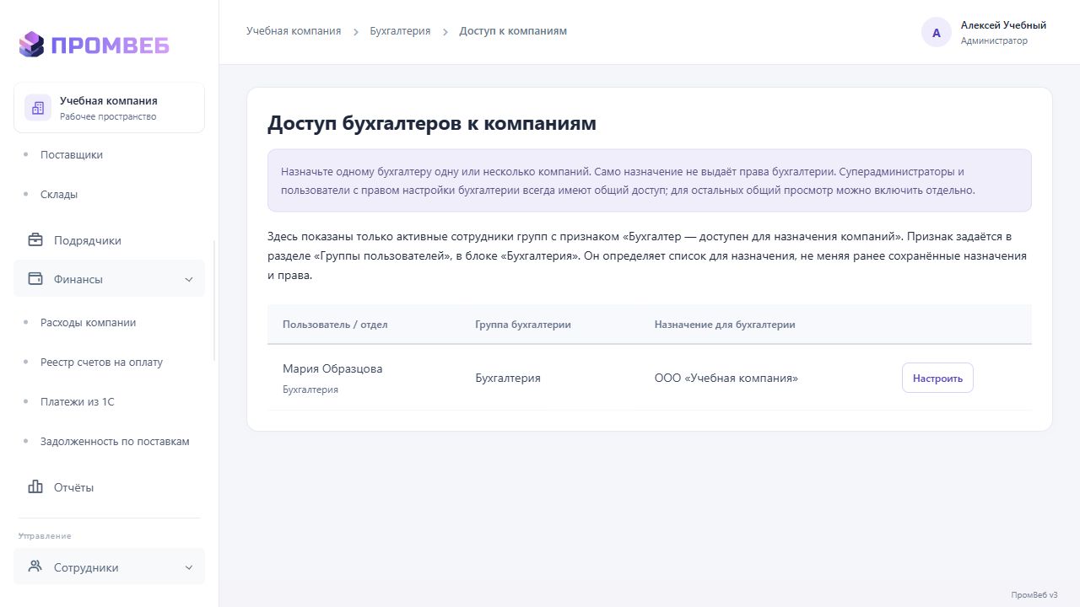Expand the Сотрудники section chevron
The width and height of the screenshot is (1080, 607).
tap(189, 567)
